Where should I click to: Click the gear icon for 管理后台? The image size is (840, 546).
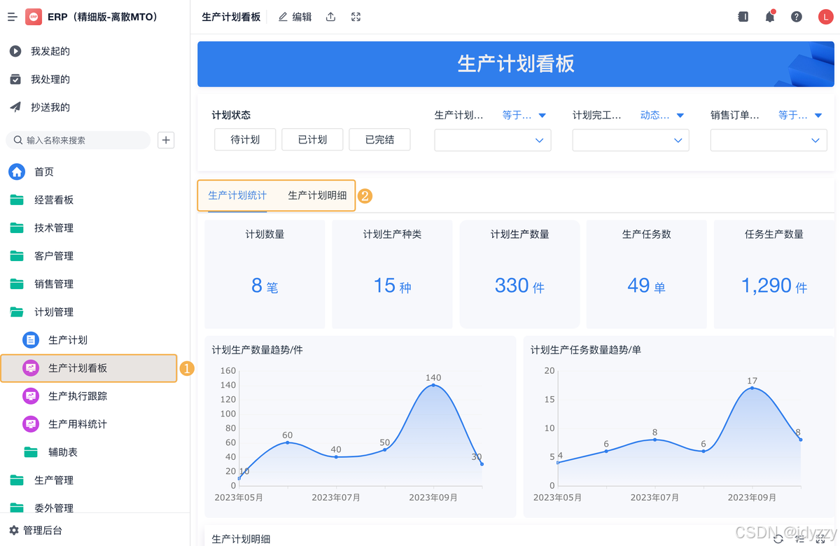14,531
